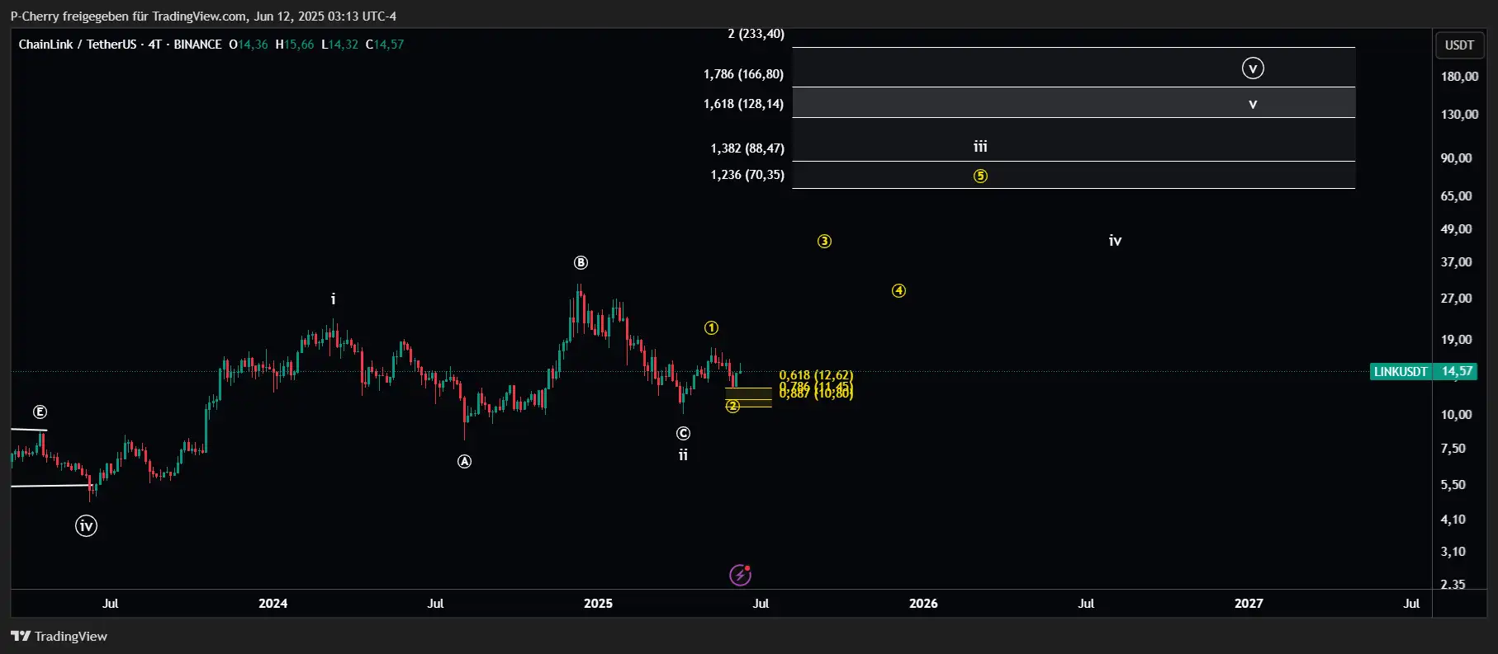The image size is (1498, 654).
Task: Select the circled C wave label
Action: (x=683, y=433)
